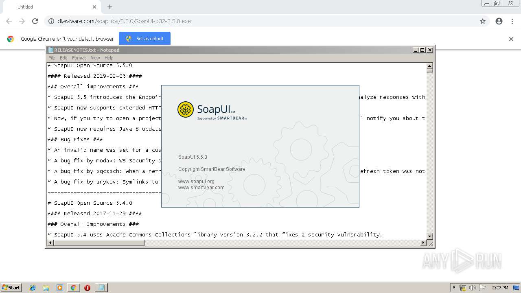This screenshot has width=521, height=293.
Task: Switch to Notepad taskbar button
Action: coord(101,288)
